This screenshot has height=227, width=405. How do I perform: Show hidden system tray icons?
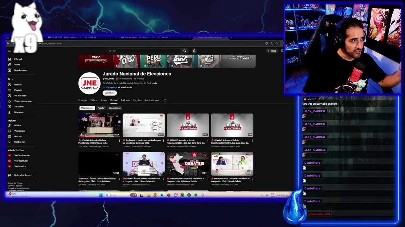(262, 195)
